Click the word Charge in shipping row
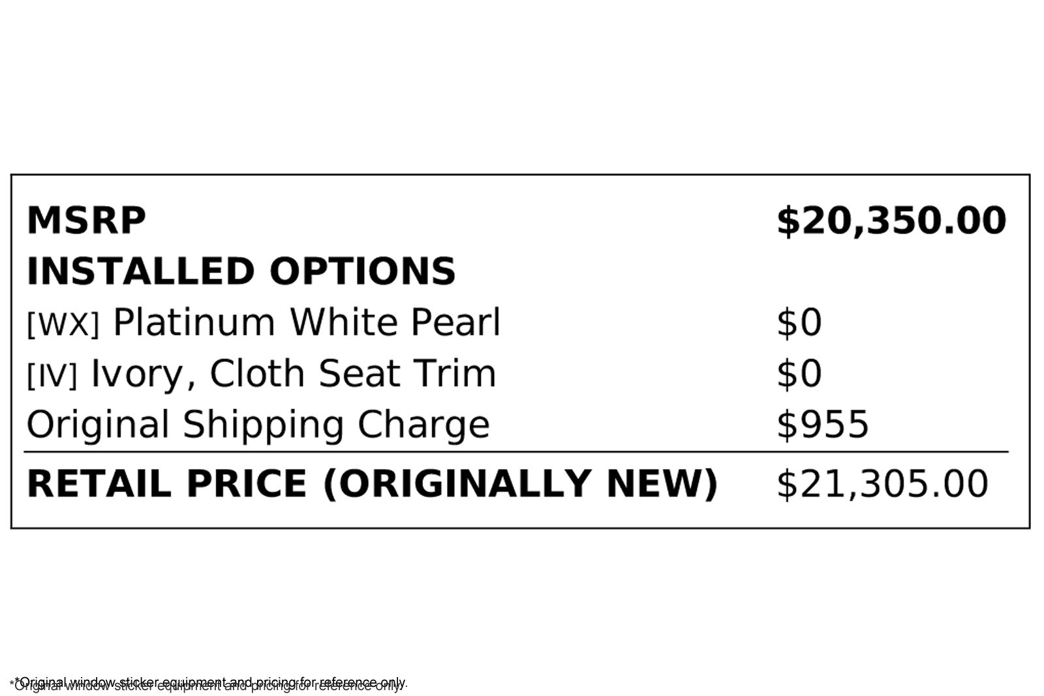Viewport: 1044px width, 696px height. click(x=423, y=425)
